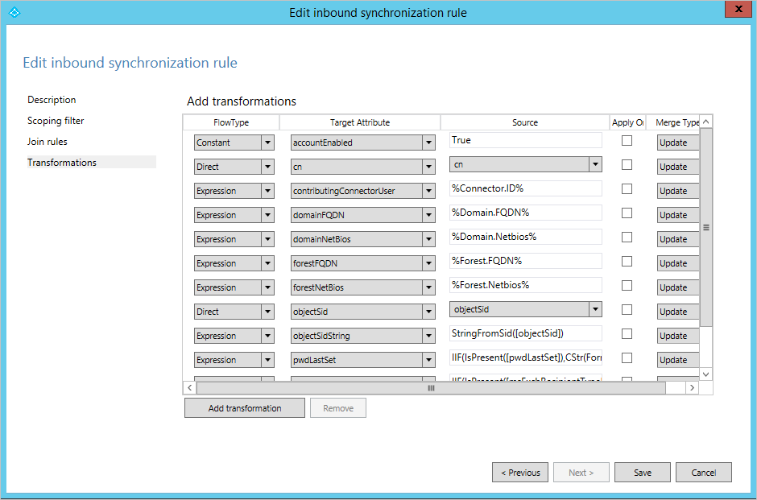Click the %Forest.FQDN% source field

point(525,261)
